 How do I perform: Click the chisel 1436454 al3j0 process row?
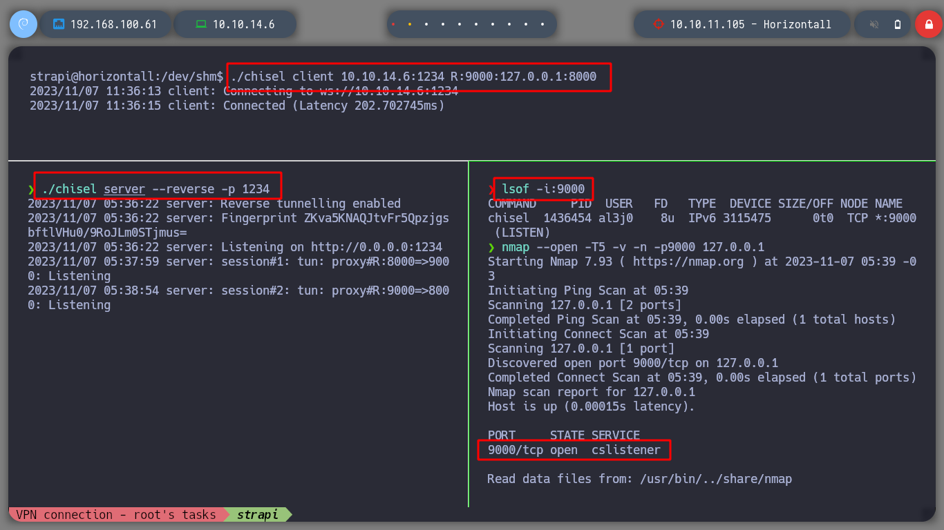(x=702, y=218)
